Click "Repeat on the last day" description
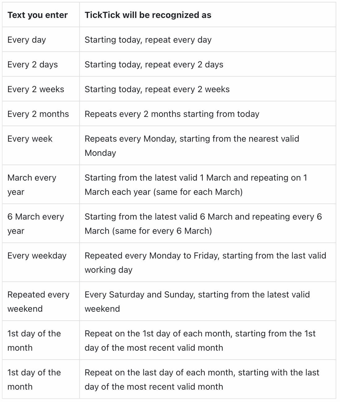Screen dimensions: 340x402 coord(202,379)
